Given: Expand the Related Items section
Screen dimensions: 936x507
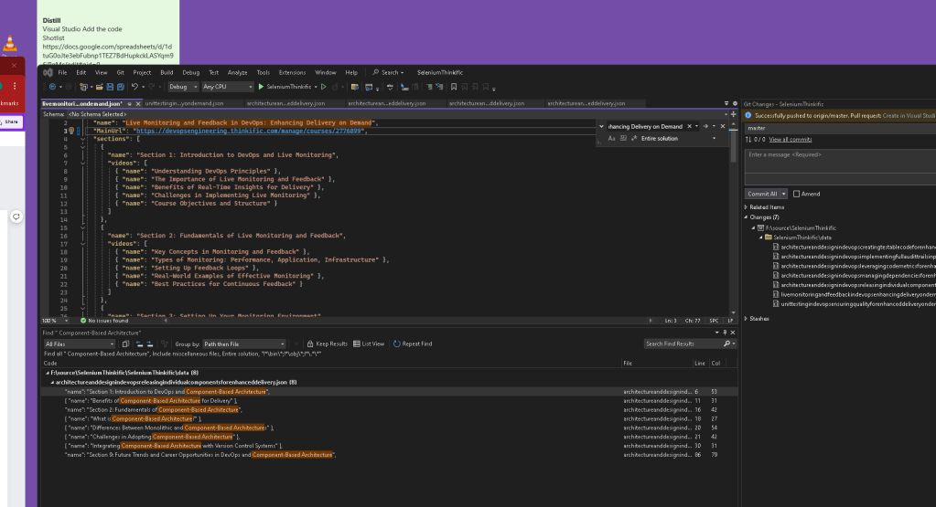Looking at the screenshot, I should [x=747, y=207].
